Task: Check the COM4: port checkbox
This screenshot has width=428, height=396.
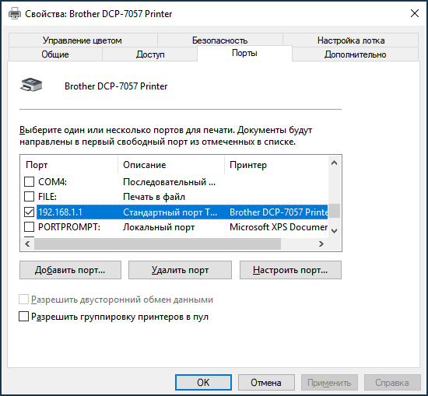Action: pyautogui.click(x=30, y=181)
